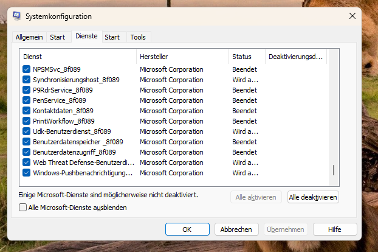Image resolution: width=378 pixels, height=252 pixels.
Task: Select the Dienste tab
Action: 86,36
